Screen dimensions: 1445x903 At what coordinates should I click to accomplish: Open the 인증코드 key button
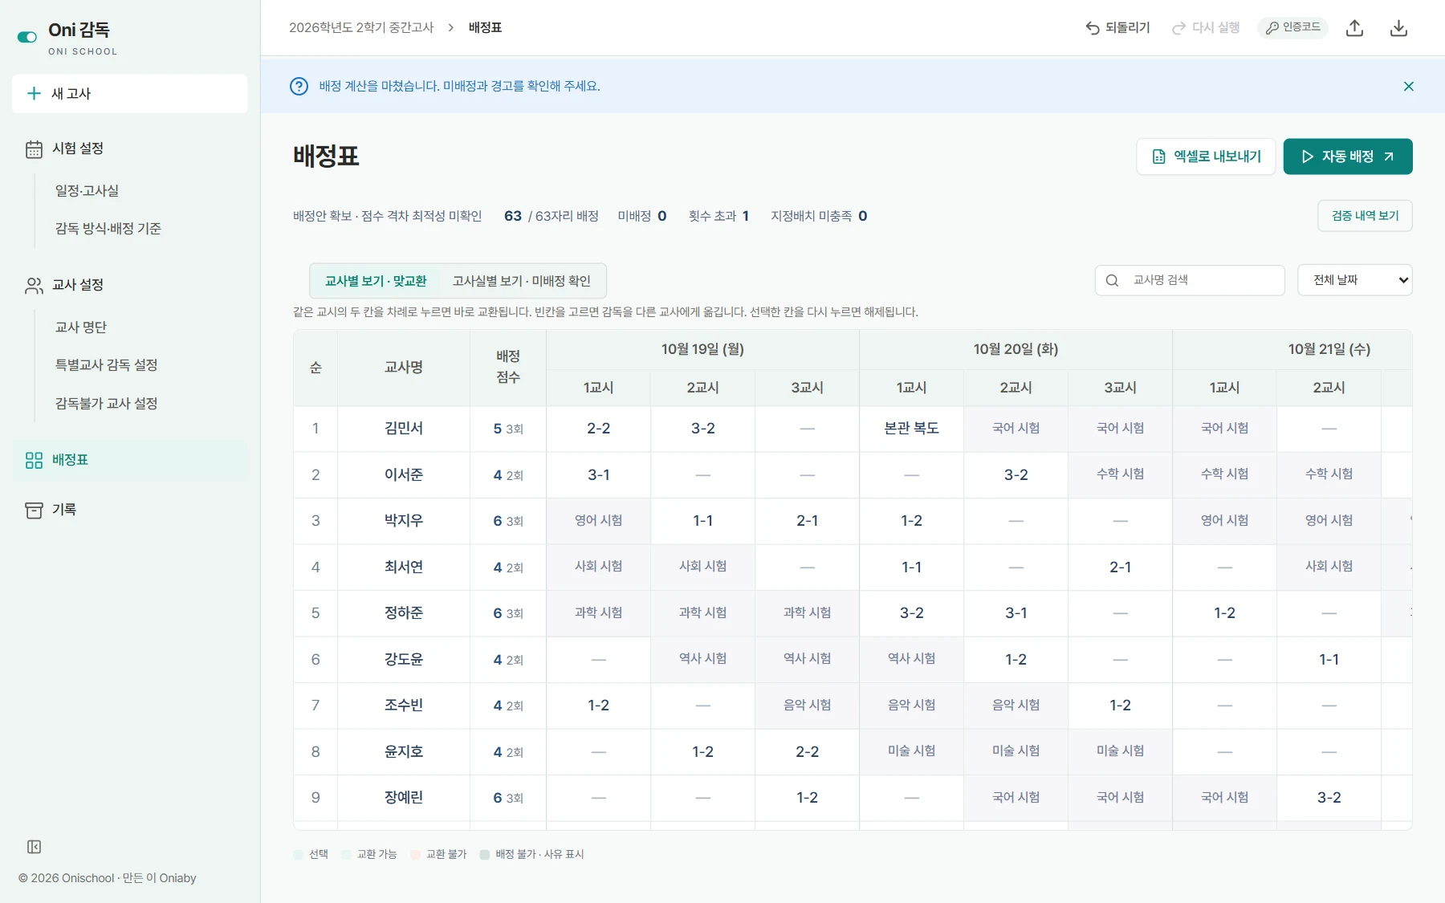tap(1292, 27)
